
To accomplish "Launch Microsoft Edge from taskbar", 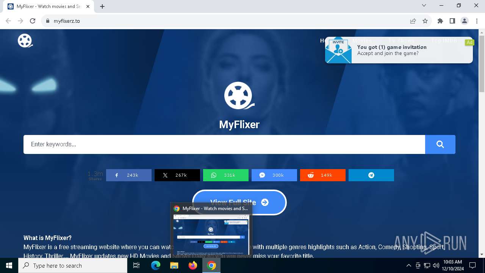I will click(x=156, y=265).
